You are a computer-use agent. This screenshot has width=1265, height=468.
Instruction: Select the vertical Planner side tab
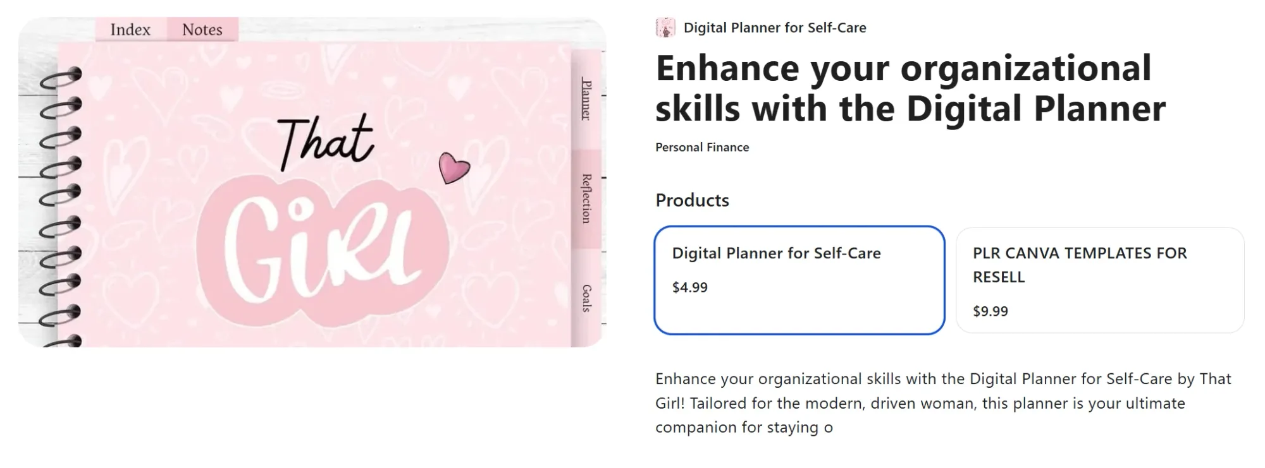586,100
